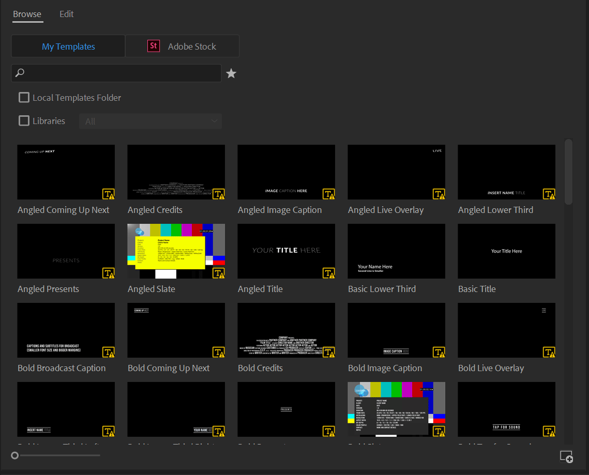Click the Basic Lower Third label
Screen dimensions: 589x475
(x=382, y=289)
